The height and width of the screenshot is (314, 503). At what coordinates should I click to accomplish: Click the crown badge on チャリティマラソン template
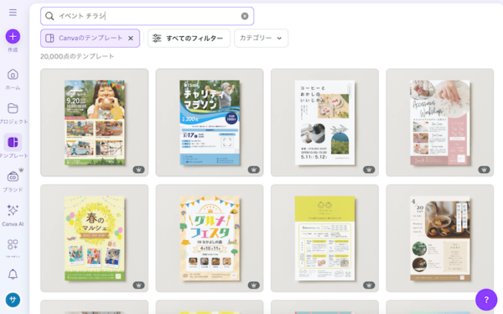tap(254, 170)
